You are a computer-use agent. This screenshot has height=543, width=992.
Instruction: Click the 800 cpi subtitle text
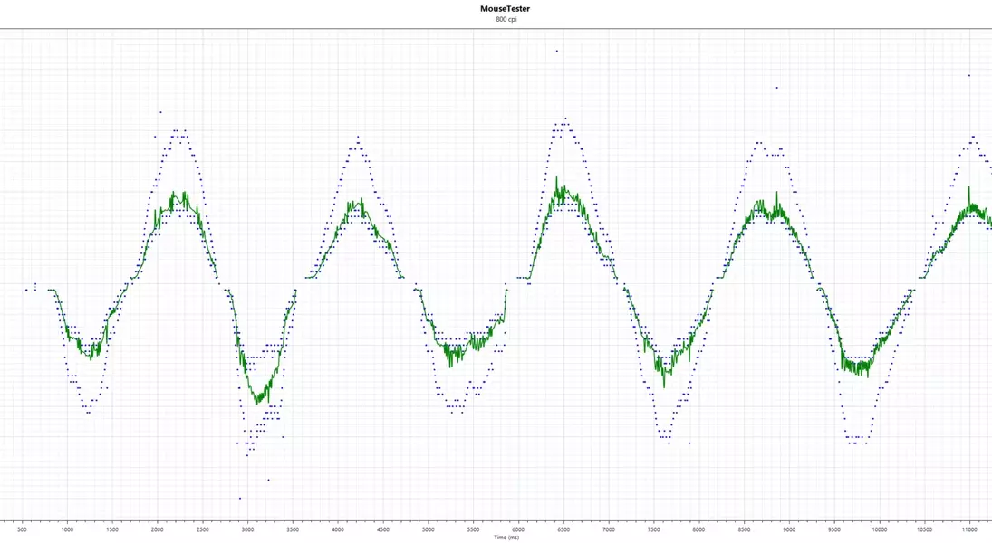pos(506,19)
